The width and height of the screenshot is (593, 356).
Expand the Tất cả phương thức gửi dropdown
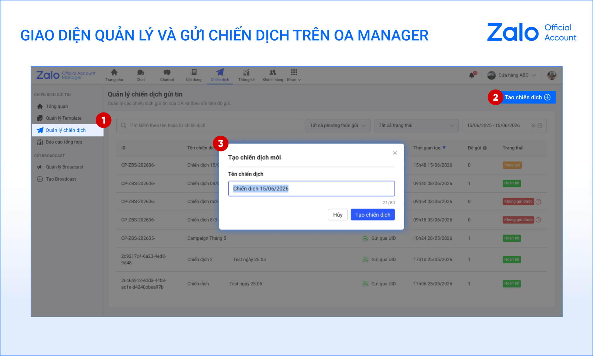pyautogui.click(x=338, y=125)
